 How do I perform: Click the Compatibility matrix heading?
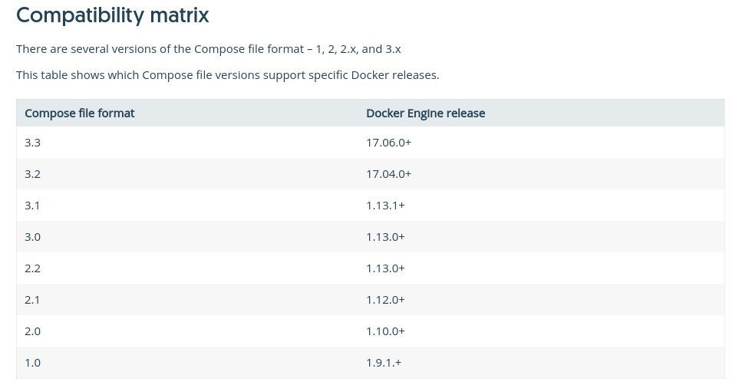[112, 15]
